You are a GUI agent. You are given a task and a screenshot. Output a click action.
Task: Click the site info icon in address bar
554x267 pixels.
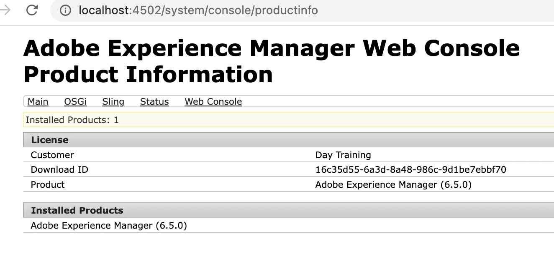point(65,10)
